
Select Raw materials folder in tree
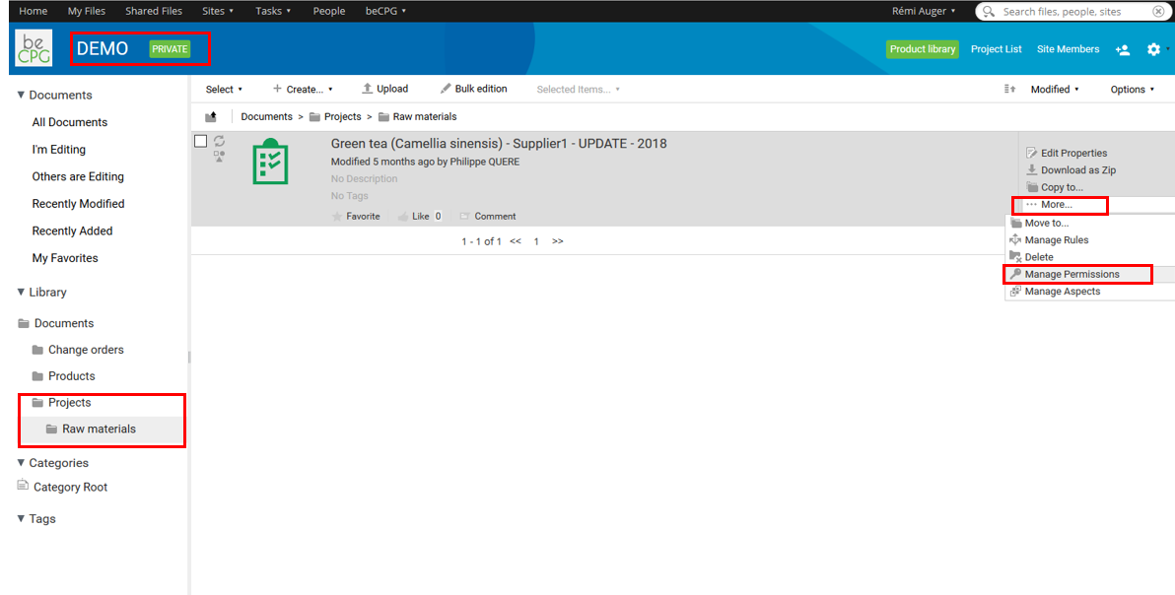coord(99,429)
